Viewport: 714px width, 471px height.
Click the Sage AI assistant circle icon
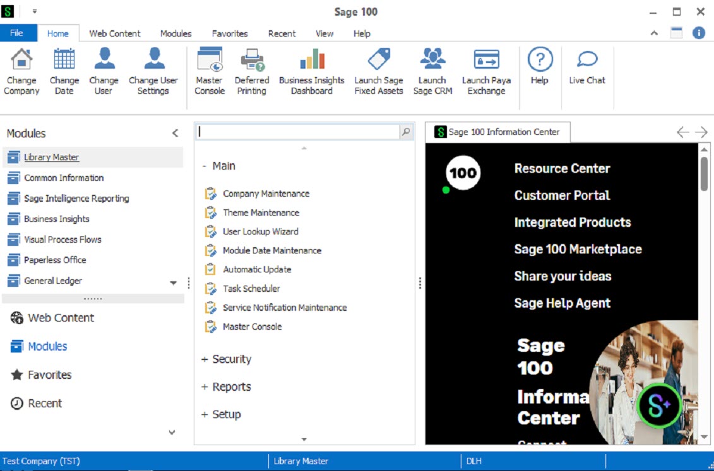point(659,405)
